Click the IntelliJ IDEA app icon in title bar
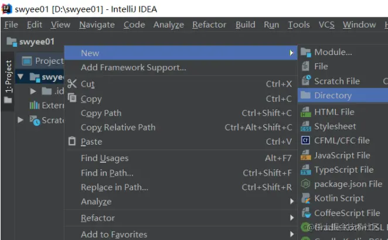The width and height of the screenshot is (388, 240). (x=6, y=9)
